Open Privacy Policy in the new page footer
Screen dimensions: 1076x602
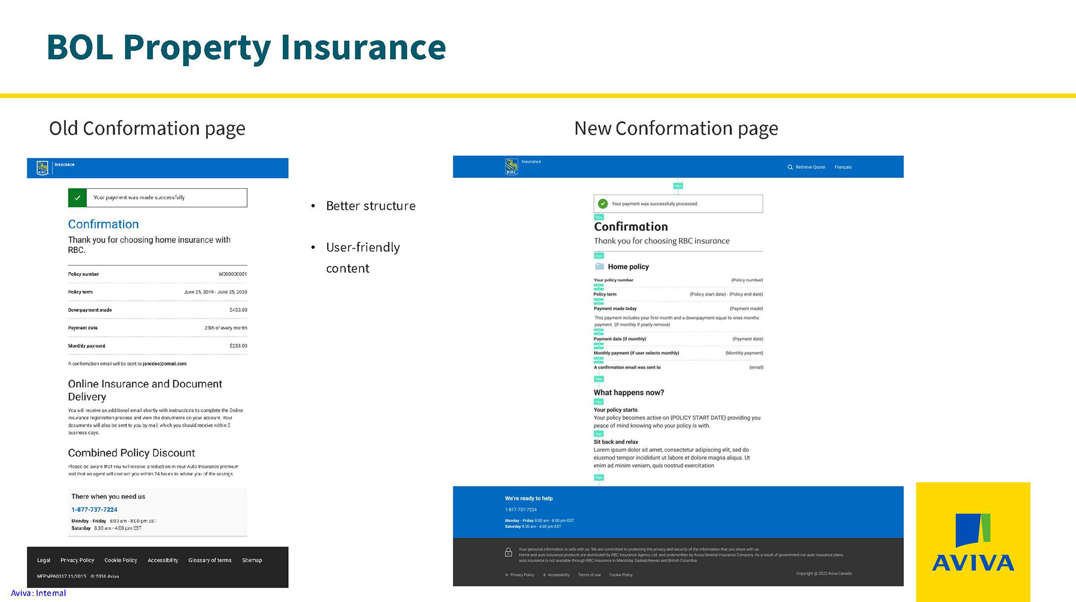[x=522, y=575]
